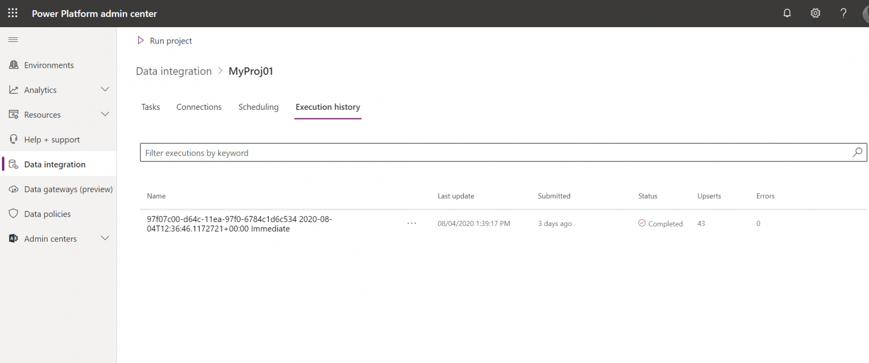Open the execution row ellipsis menu
The height and width of the screenshot is (363, 869).
(x=411, y=223)
